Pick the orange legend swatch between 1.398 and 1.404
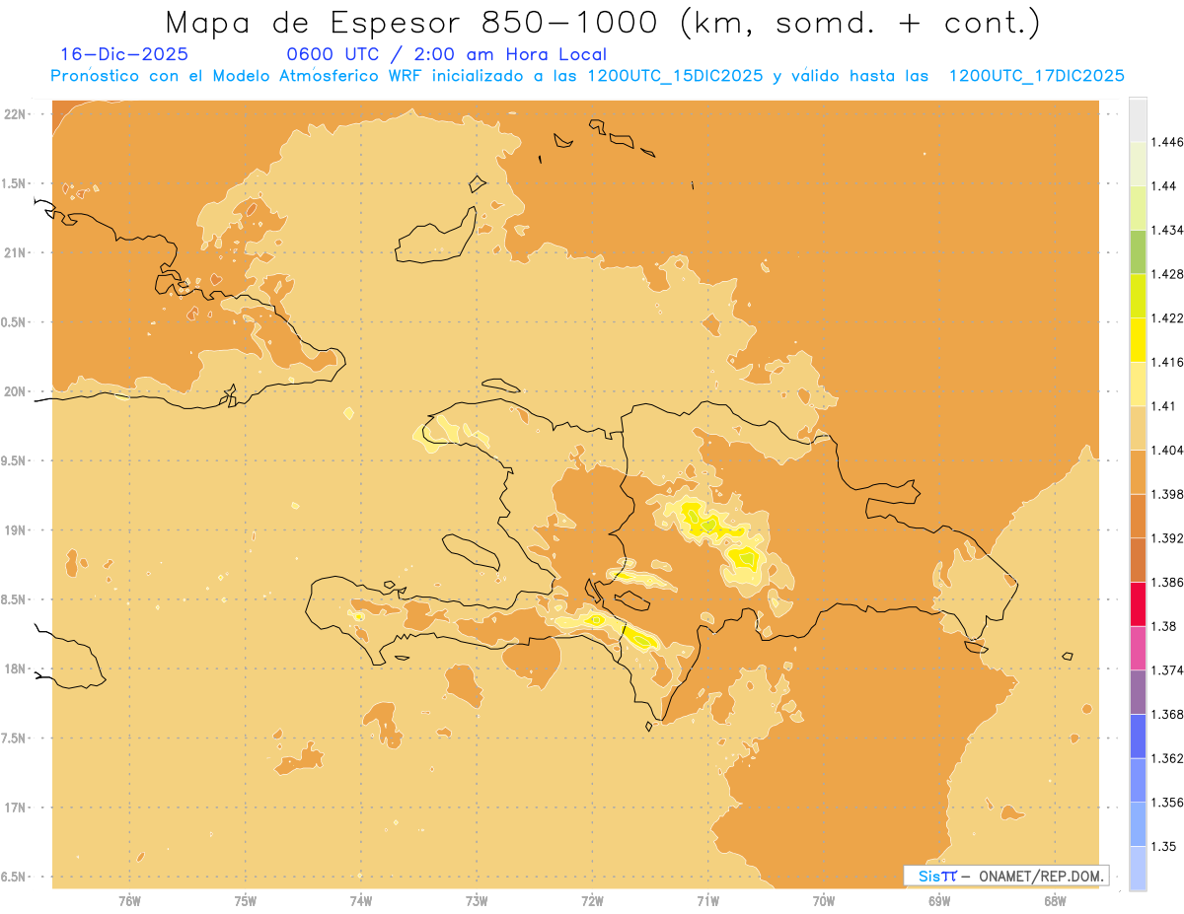 coord(1138,471)
